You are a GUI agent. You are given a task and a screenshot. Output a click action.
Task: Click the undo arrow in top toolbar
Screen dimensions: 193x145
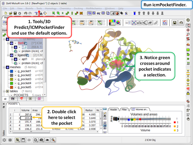(25, 13)
